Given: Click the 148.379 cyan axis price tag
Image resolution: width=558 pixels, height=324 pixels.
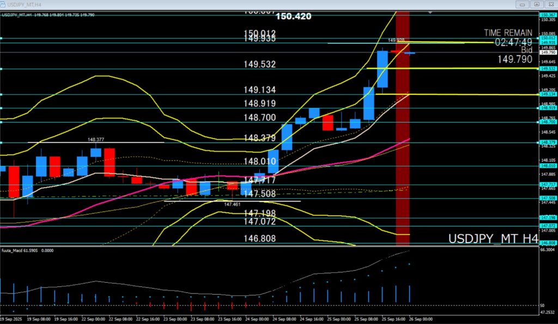Looking at the screenshot, I should coord(547,143).
